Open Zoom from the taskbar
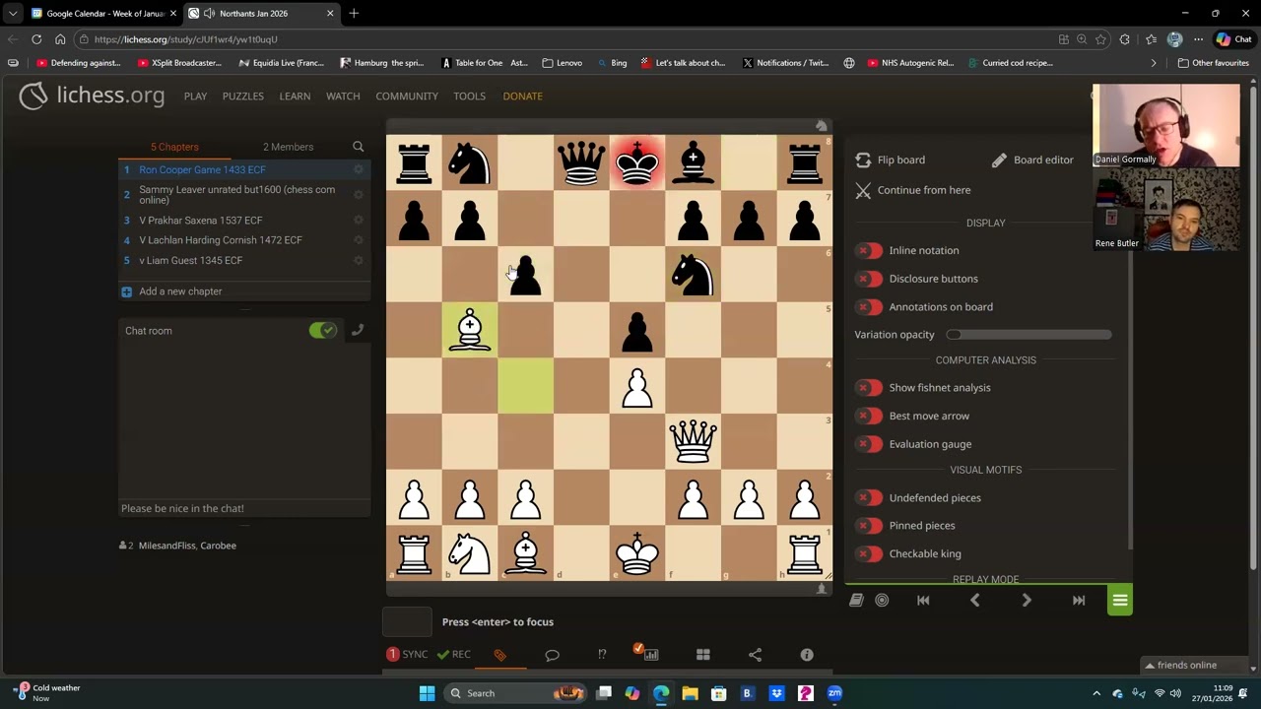This screenshot has width=1261, height=709. (834, 693)
